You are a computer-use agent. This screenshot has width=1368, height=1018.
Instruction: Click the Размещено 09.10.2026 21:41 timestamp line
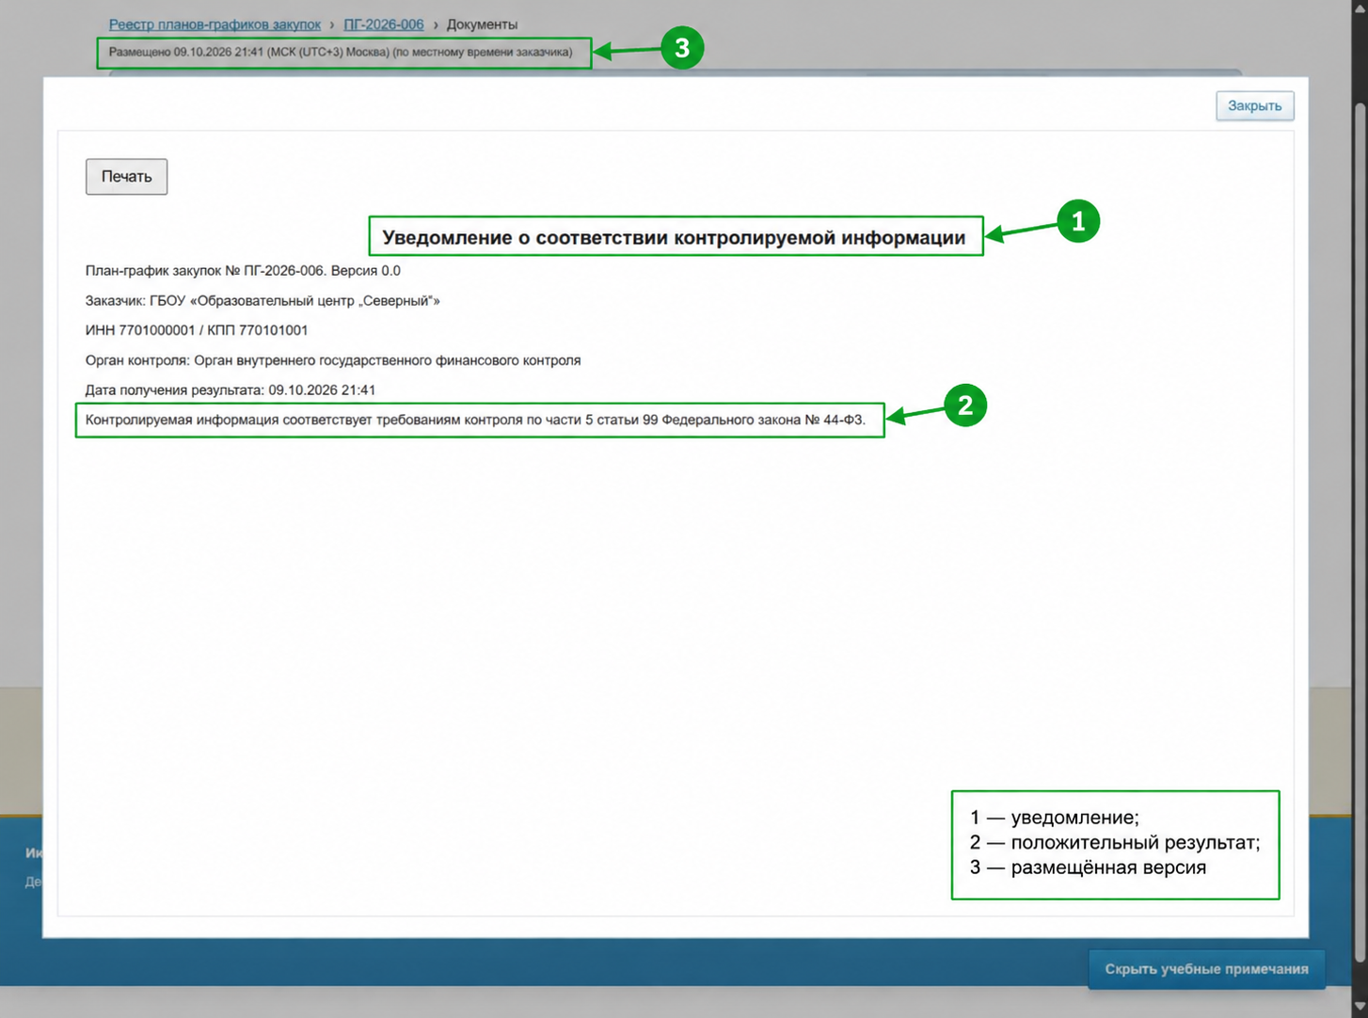[x=341, y=53]
